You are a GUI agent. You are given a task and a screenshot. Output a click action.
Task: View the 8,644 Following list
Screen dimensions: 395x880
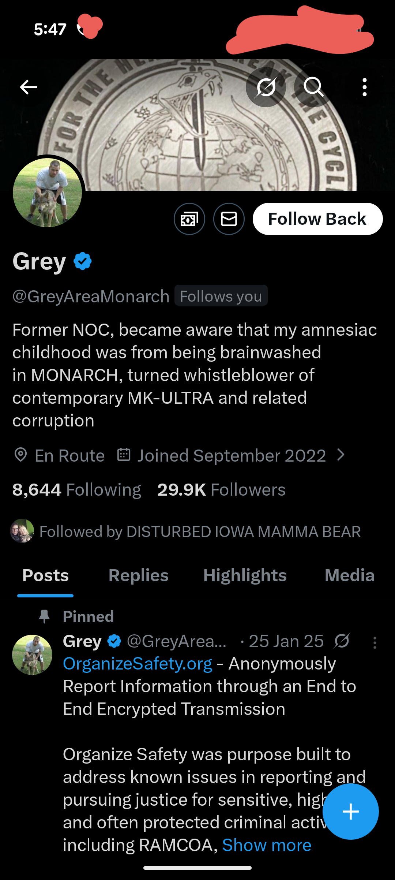click(x=77, y=490)
